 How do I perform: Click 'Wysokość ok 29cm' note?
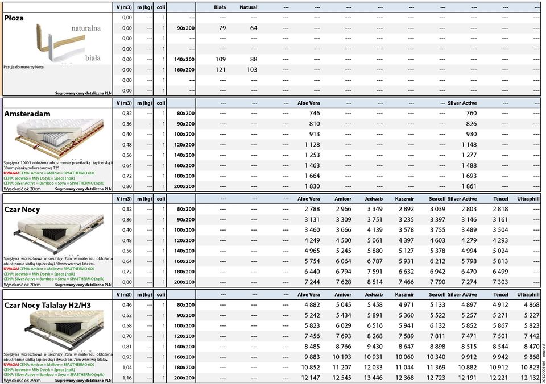(22, 380)
